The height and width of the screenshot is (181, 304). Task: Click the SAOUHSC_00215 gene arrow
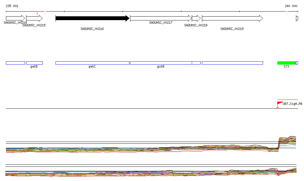(34, 18)
